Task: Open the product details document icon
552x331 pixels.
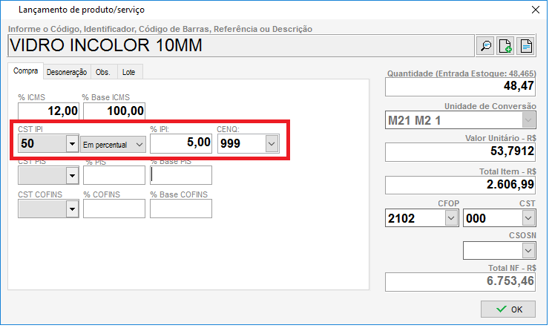Action: (526, 46)
